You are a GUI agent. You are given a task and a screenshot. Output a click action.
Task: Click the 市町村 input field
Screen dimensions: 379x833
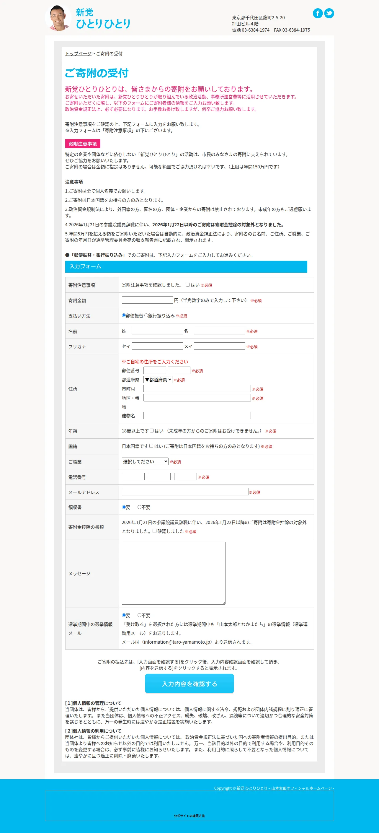point(197,389)
